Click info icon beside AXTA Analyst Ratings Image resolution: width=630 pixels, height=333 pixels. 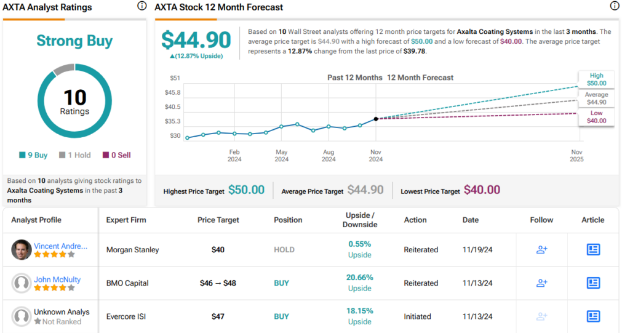pos(142,6)
